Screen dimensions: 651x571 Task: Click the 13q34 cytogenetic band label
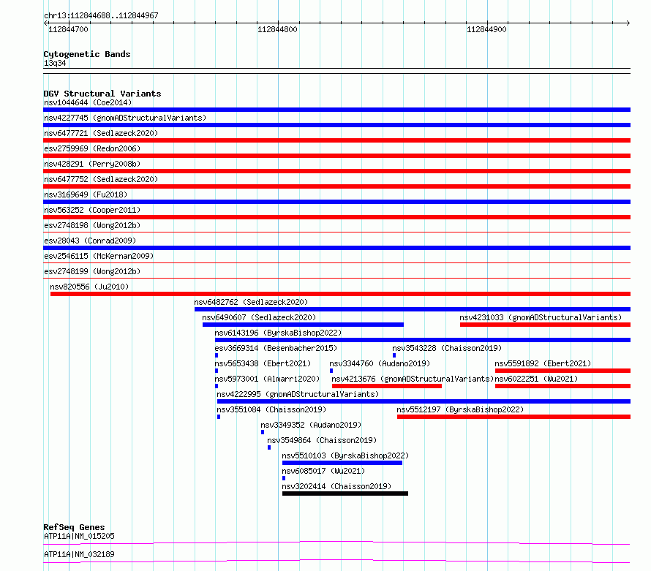point(55,63)
